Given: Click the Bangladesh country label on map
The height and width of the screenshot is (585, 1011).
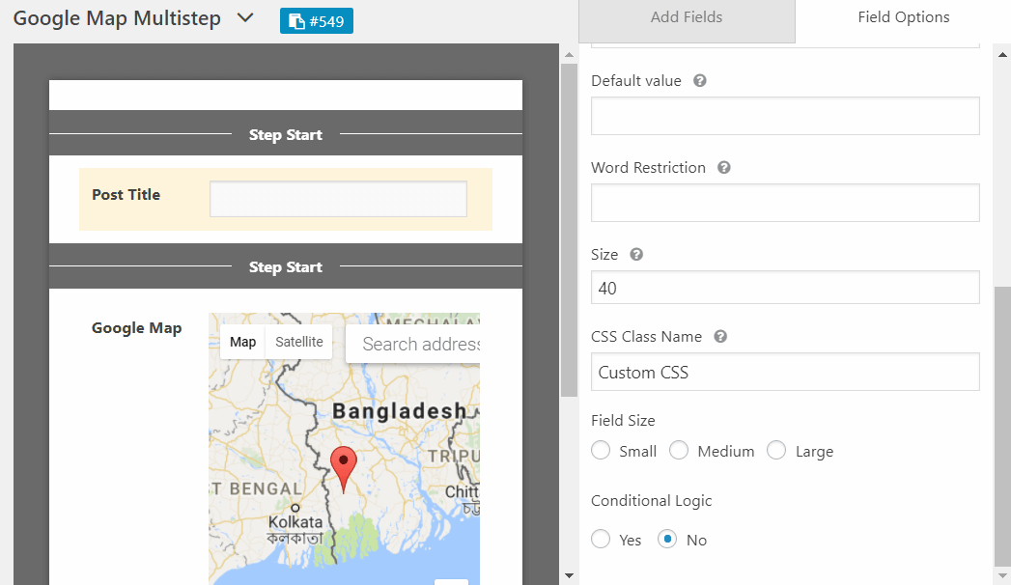Looking at the screenshot, I should pos(399,411).
